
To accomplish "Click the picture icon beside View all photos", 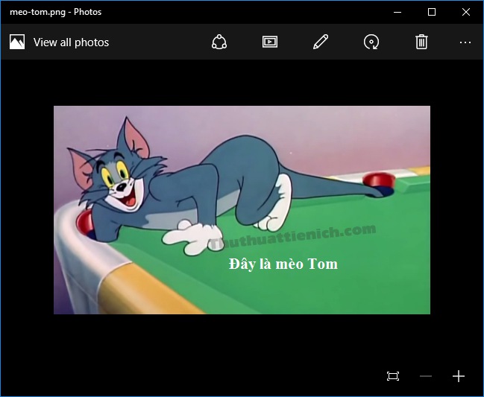I will [x=17, y=42].
